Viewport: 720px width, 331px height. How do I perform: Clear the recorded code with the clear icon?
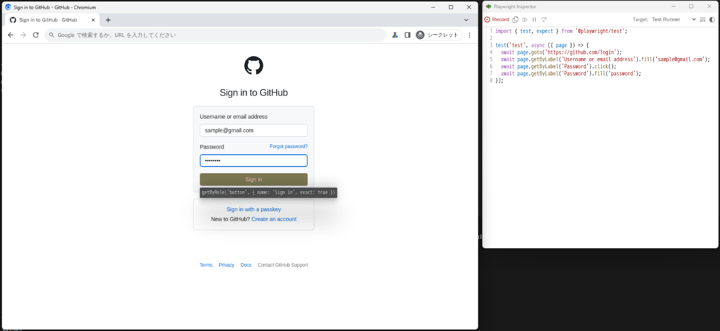pyautogui.click(x=703, y=20)
